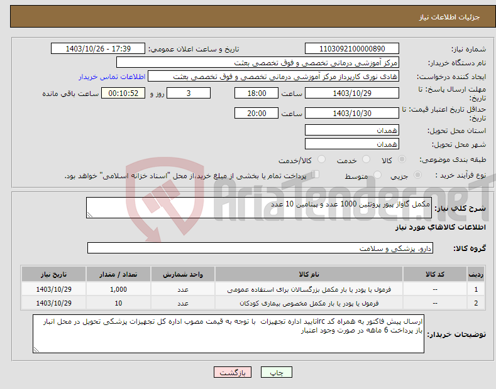
Task: Click row 1 unit cell عدد
Action: click(183, 289)
